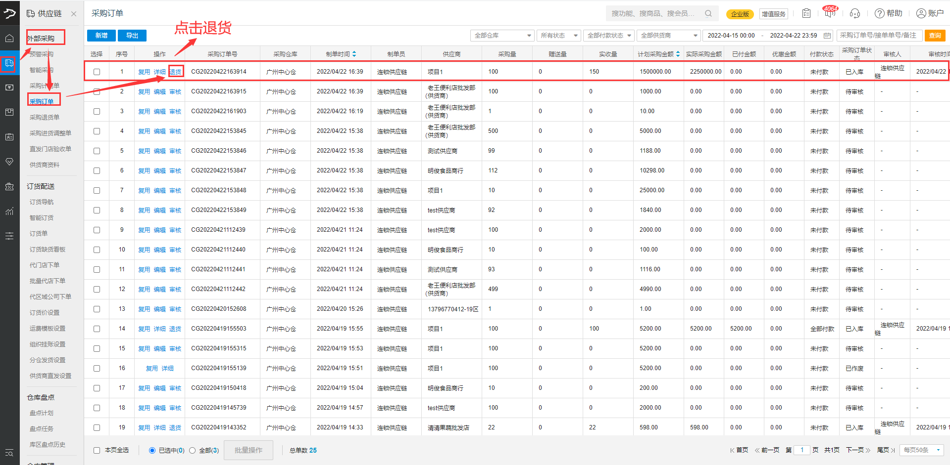The width and height of the screenshot is (950, 465).
Task: Open 采购退货单 in the side menu
Action: (x=45, y=117)
